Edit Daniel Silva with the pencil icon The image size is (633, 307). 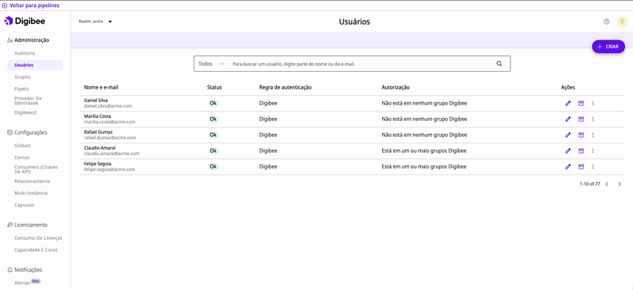(x=568, y=104)
